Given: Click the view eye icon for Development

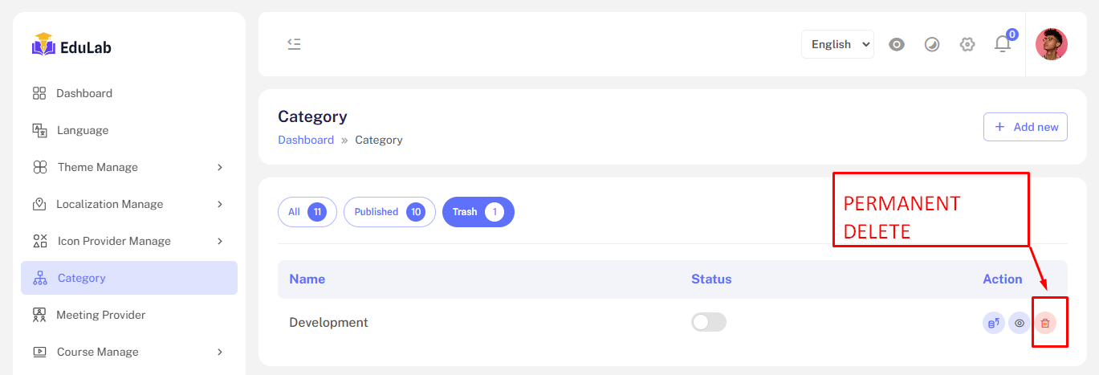Looking at the screenshot, I should click(1020, 323).
